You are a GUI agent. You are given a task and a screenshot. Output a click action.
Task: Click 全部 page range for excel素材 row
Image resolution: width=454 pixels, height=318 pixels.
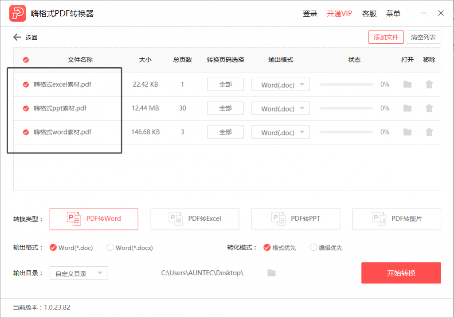pyautogui.click(x=225, y=84)
